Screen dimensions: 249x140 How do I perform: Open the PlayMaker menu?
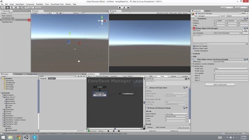40,4
